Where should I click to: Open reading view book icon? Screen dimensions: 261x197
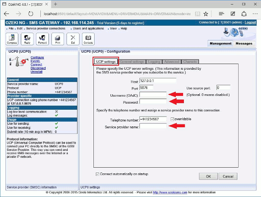(x=197, y=14)
